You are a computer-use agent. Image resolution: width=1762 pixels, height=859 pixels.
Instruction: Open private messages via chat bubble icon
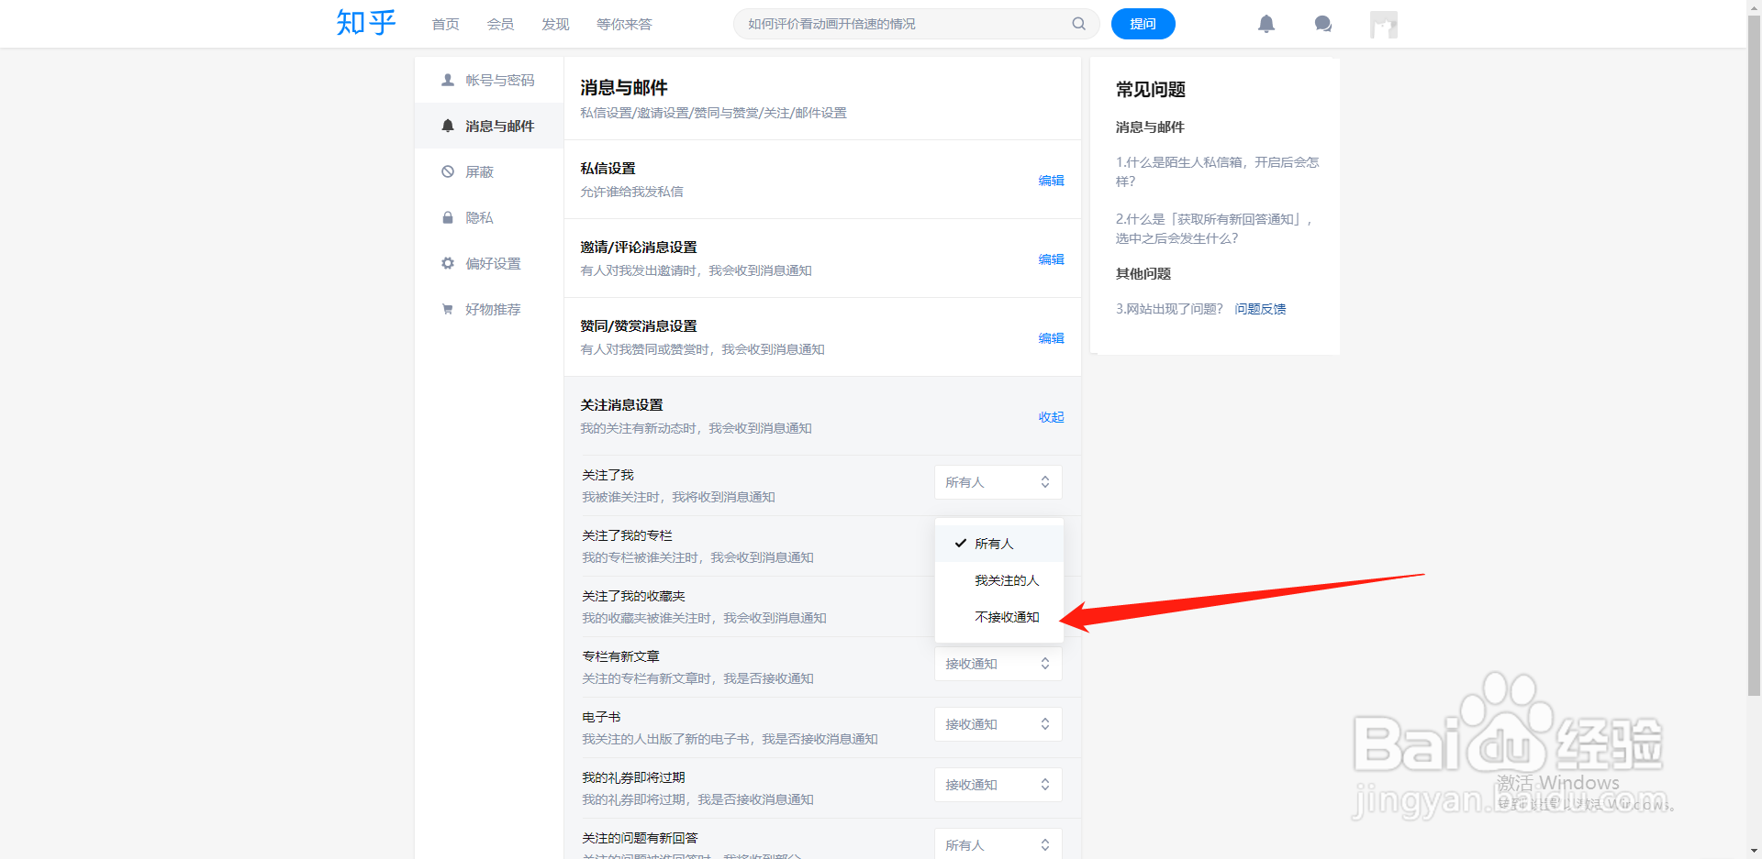pyautogui.click(x=1322, y=24)
